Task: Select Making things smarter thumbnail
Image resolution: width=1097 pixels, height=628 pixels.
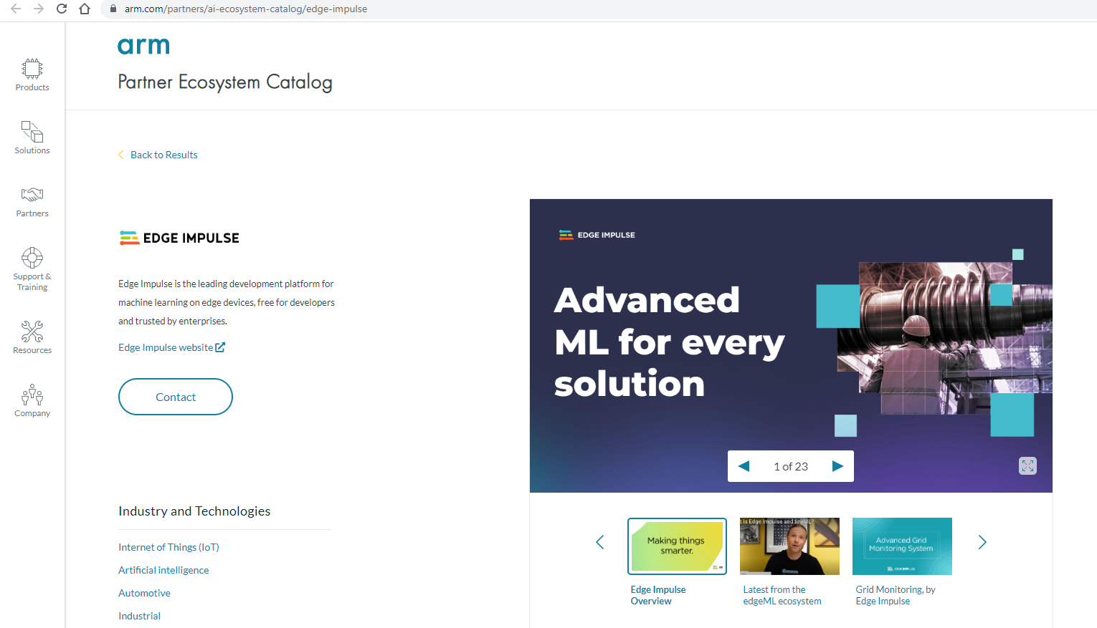Action: click(x=677, y=546)
